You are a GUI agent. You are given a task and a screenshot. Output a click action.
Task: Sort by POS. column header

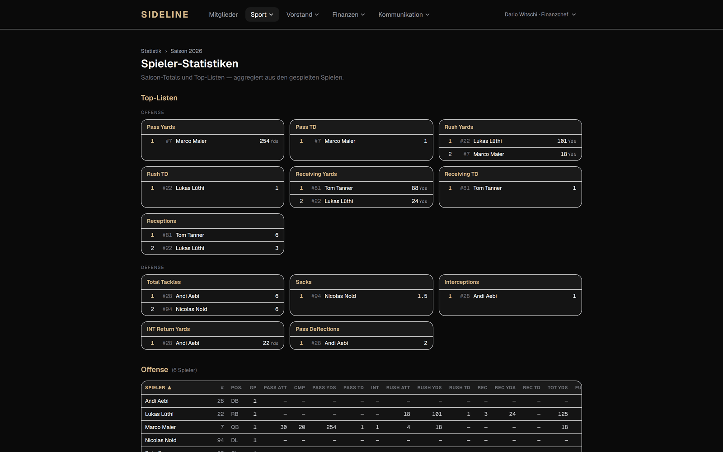pyautogui.click(x=237, y=388)
